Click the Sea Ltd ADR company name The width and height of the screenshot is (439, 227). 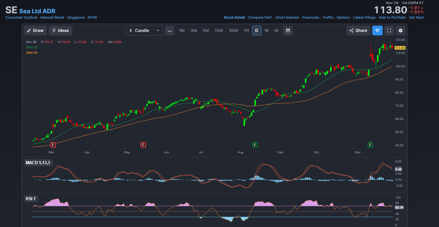tap(37, 11)
